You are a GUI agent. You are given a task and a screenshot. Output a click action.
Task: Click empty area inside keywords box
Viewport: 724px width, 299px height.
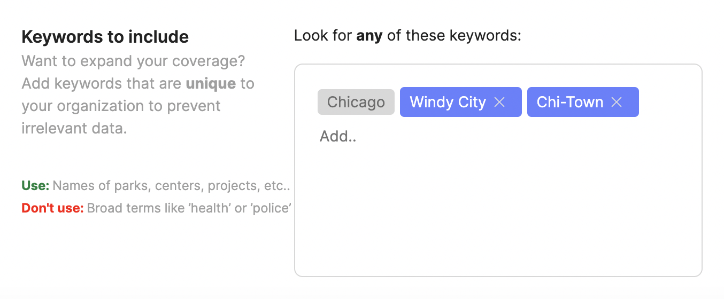tap(497, 214)
